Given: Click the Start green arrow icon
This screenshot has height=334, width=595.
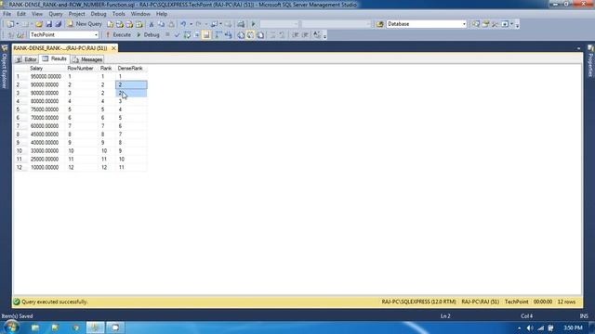Looking at the screenshot, I should point(254,24).
